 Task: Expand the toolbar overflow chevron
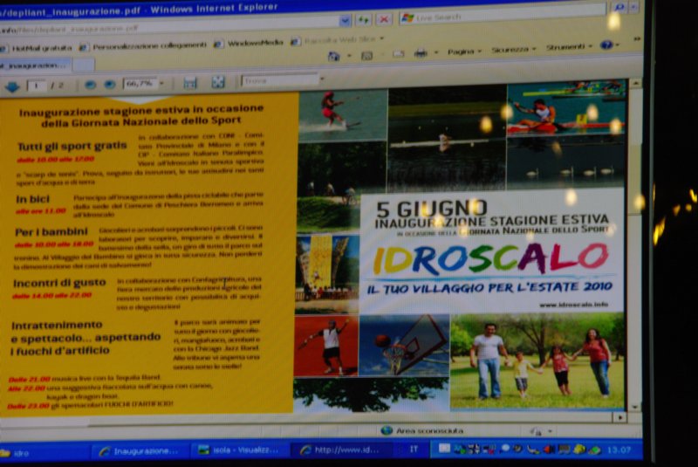pos(637,39)
